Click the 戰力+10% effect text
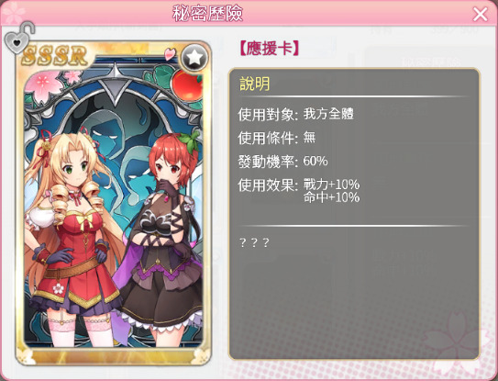498x381 pixels. 331,185
